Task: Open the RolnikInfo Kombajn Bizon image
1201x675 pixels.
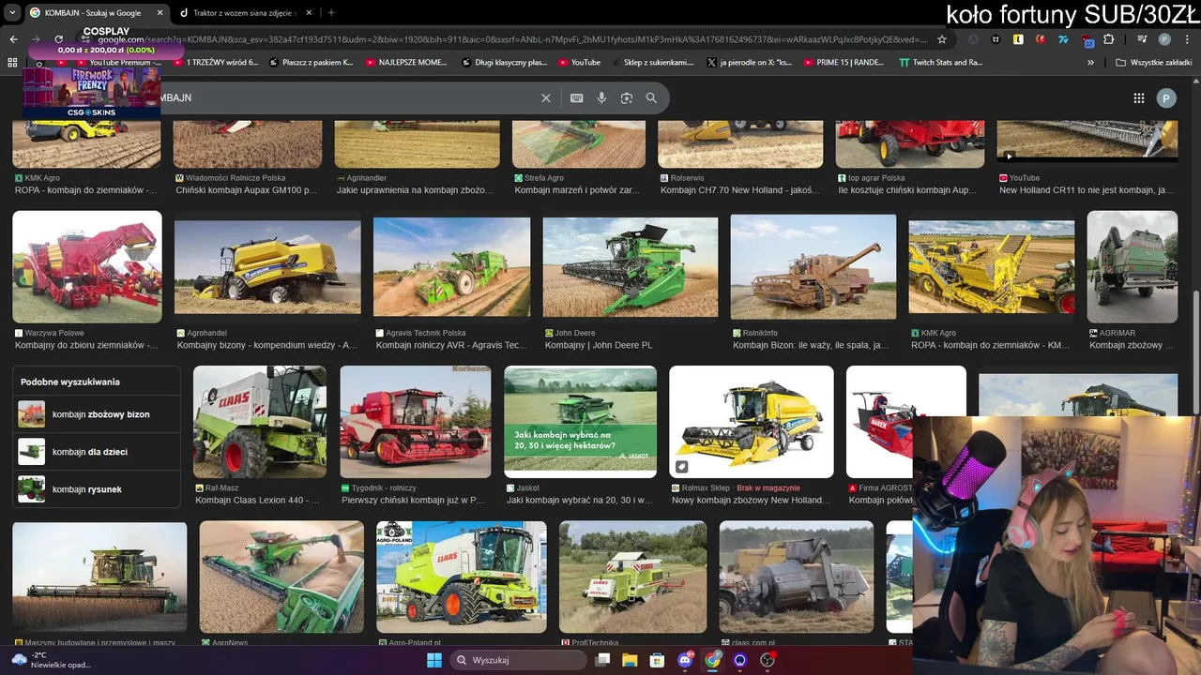Action: point(813,267)
